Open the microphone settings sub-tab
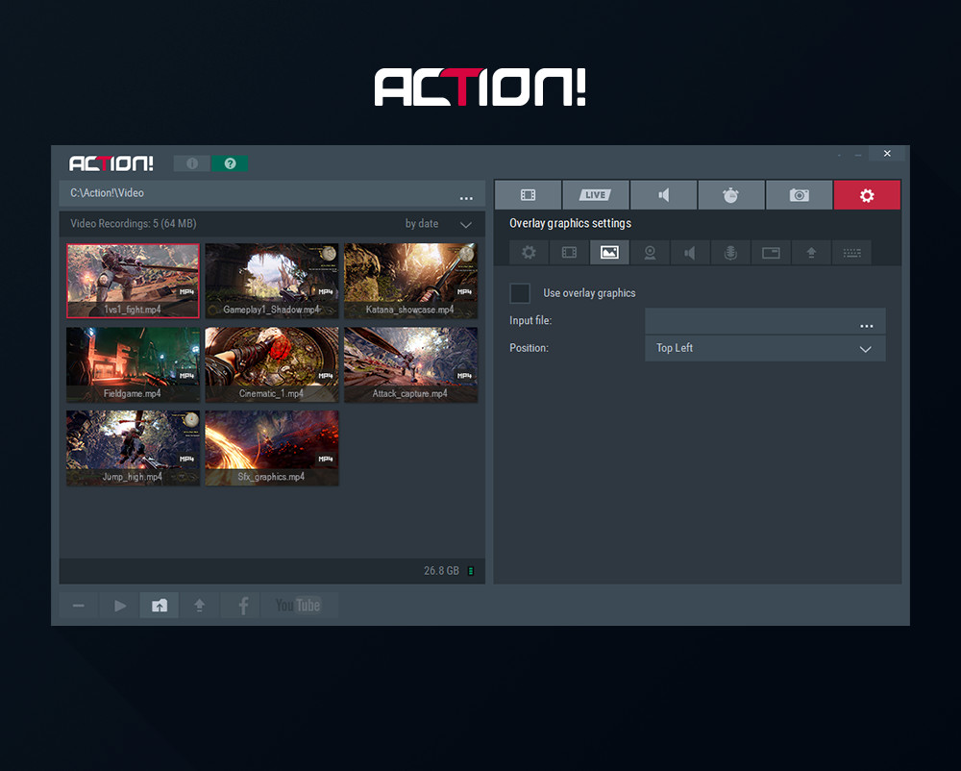This screenshot has height=771, width=961. 730,253
